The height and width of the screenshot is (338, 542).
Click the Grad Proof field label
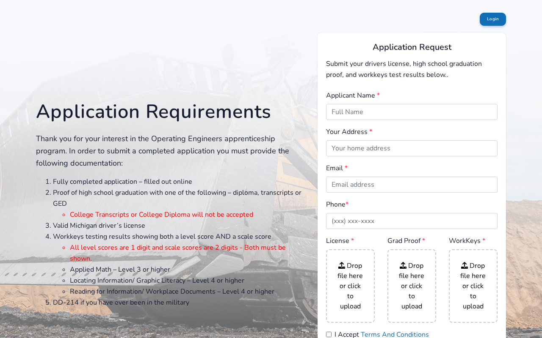(404, 241)
